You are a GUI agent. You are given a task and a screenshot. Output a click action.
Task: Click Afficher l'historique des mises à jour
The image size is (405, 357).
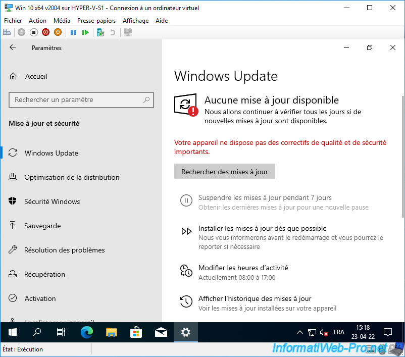coord(255,298)
